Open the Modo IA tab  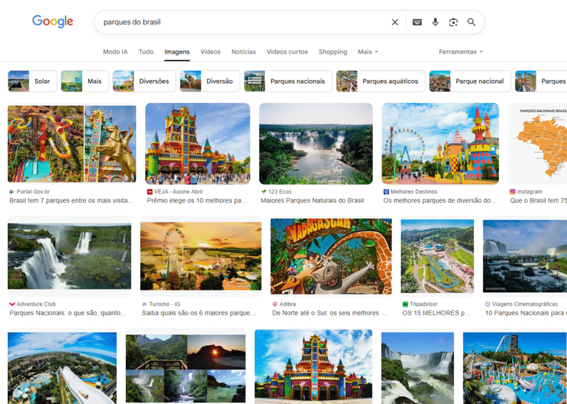tap(115, 51)
